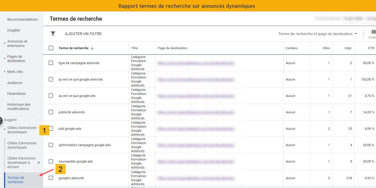Sort by CTR column header
Image resolution: width=376 pixels, height=188 pixels.
pyautogui.click(x=371, y=48)
